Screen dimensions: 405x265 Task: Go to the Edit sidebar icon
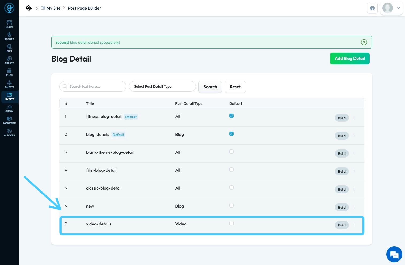pos(9,48)
